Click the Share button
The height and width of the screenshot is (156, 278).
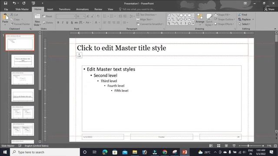(x=269, y=9)
